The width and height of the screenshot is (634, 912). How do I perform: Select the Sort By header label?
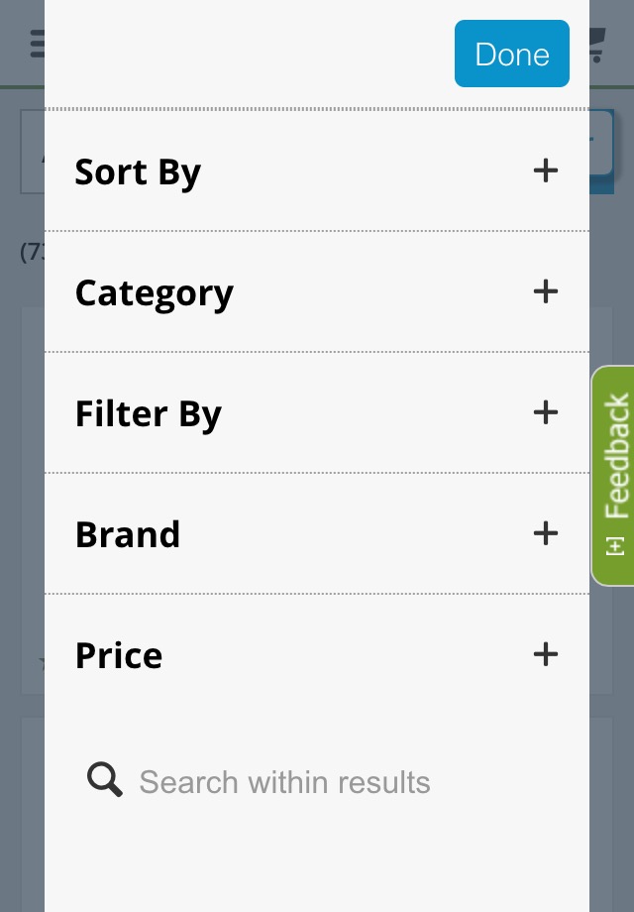click(x=138, y=171)
